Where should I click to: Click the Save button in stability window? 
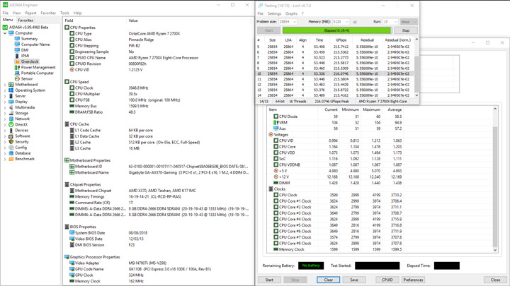pyautogui.click(x=354, y=280)
